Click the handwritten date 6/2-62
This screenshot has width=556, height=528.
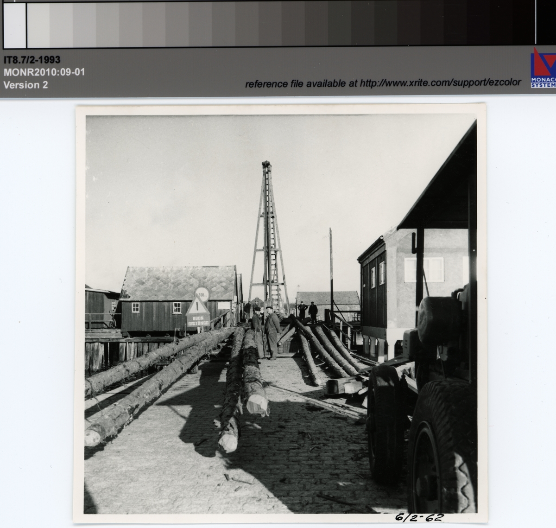[413, 518]
